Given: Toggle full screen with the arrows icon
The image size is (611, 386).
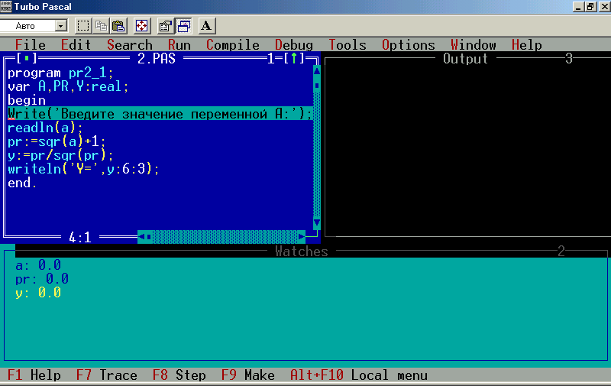Looking at the screenshot, I should point(141,26).
